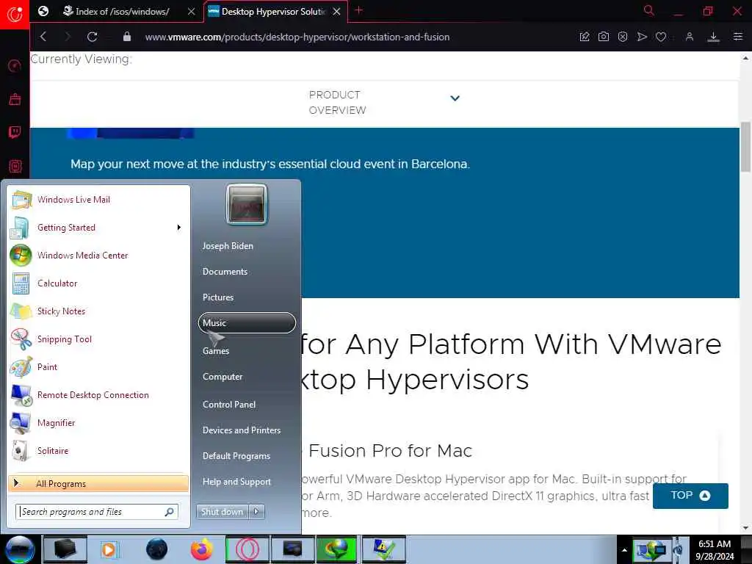752x564 pixels.
Task: Expand All Programs list
Action: point(98,483)
